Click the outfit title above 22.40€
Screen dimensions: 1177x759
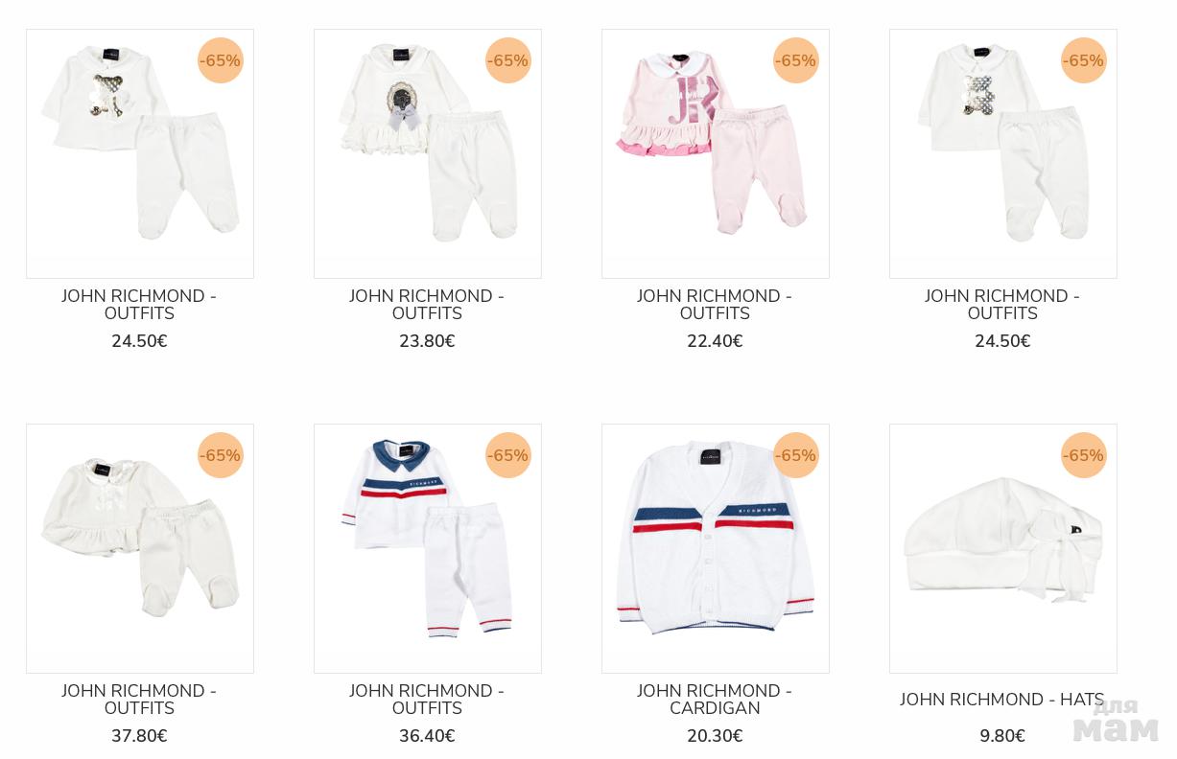[715, 305]
